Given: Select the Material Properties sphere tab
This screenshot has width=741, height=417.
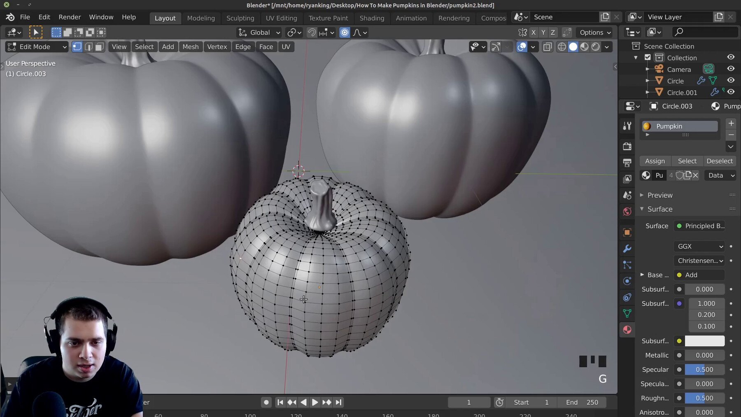Looking at the screenshot, I should pos(627,330).
